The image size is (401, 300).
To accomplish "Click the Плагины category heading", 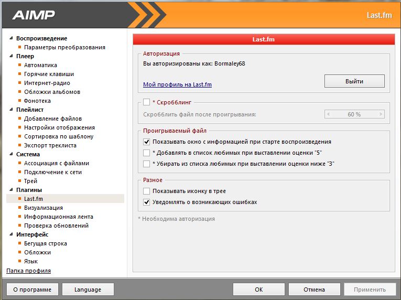I will pos(29,190).
